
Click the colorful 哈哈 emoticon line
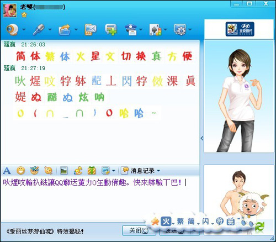[x=87, y=113]
